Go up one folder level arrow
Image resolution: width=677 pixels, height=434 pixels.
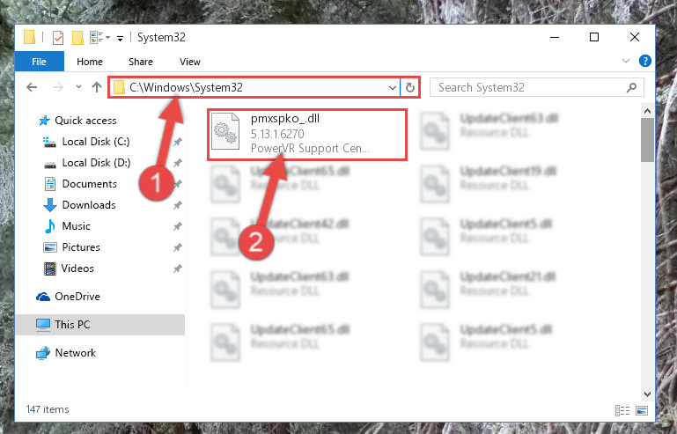[97, 88]
